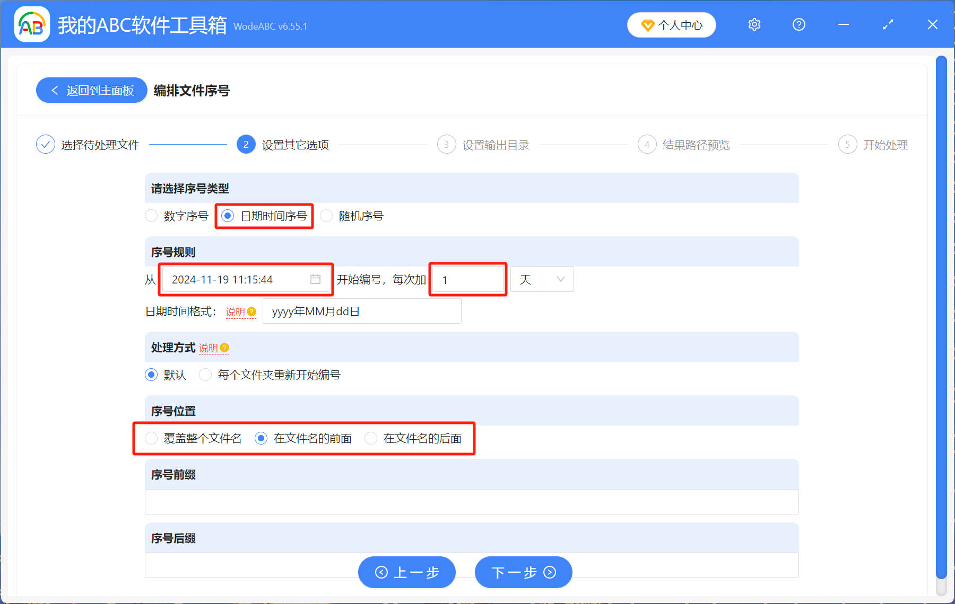Toggle the window restore size icon
Screen dimensions: 955x604
888,25
